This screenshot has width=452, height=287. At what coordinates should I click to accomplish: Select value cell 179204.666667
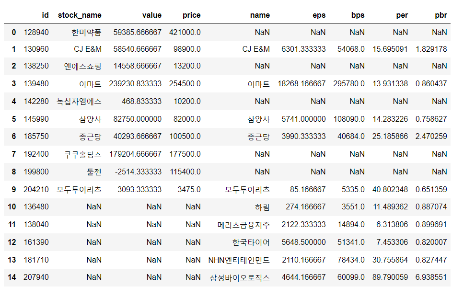[x=135, y=154]
